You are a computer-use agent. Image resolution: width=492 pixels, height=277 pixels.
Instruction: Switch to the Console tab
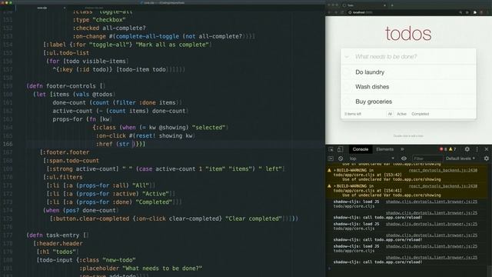pos(361,149)
